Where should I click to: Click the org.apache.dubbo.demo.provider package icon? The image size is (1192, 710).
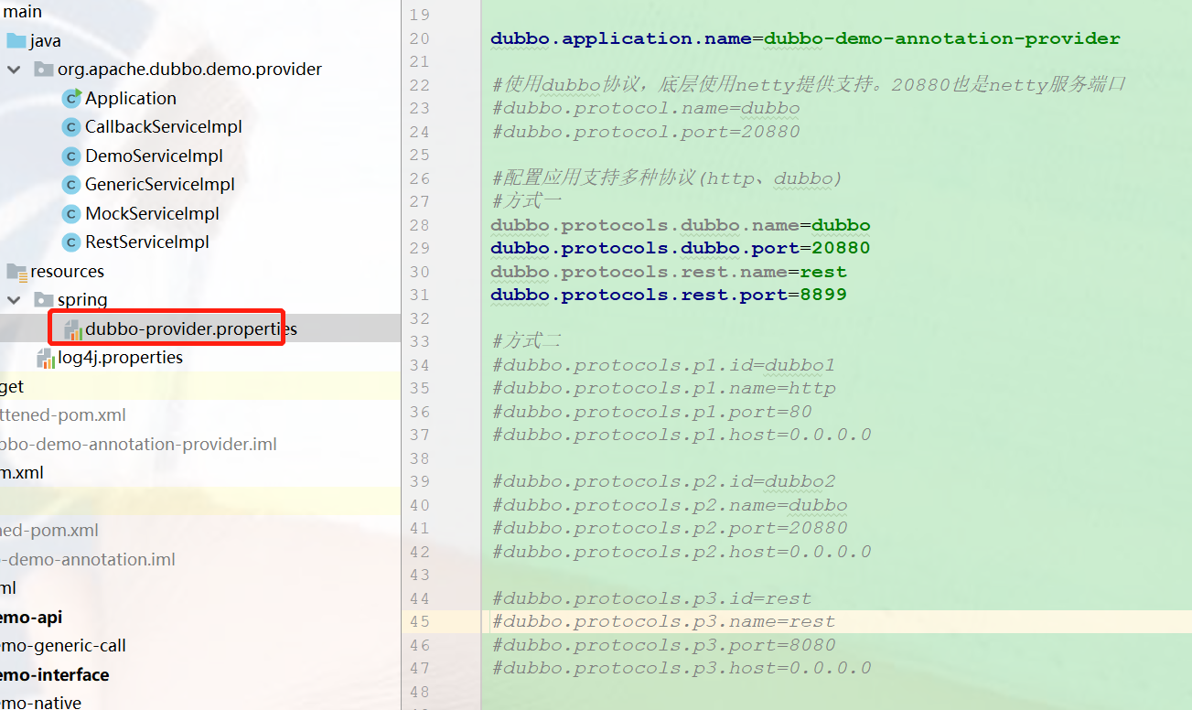pos(44,70)
